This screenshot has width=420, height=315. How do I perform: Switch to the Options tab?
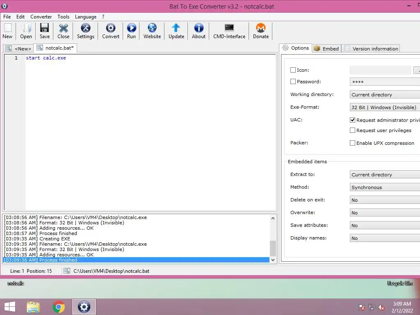click(295, 48)
